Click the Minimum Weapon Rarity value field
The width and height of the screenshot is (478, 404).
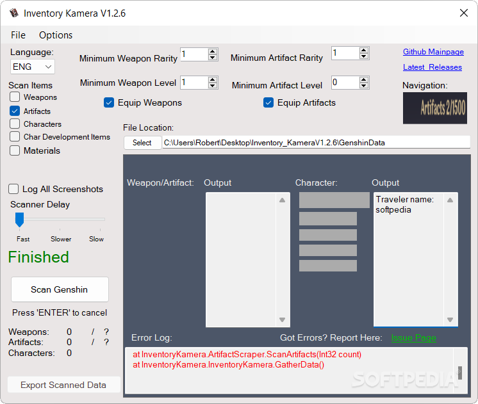click(x=195, y=54)
